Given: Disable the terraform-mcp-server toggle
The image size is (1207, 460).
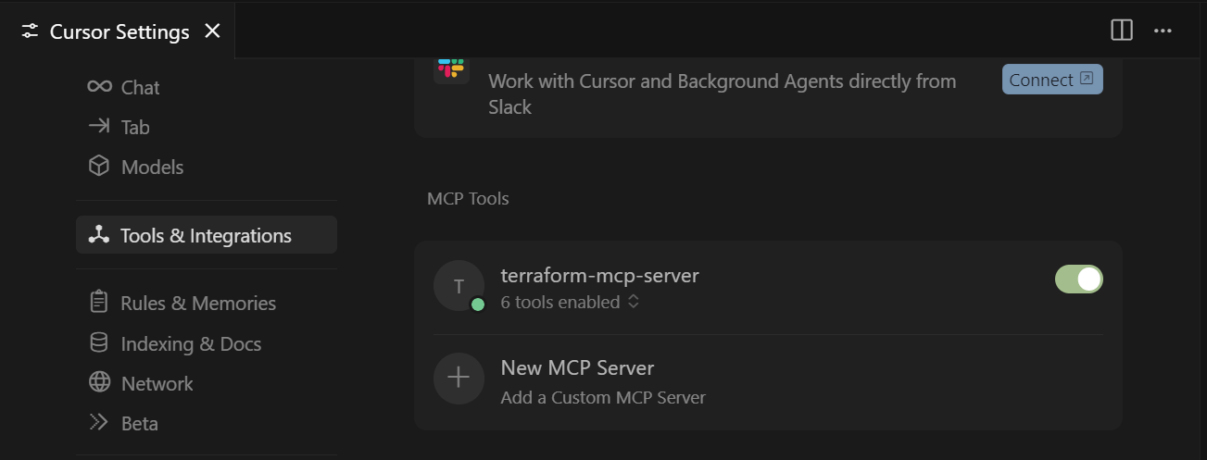Looking at the screenshot, I should [x=1078, y=279].
